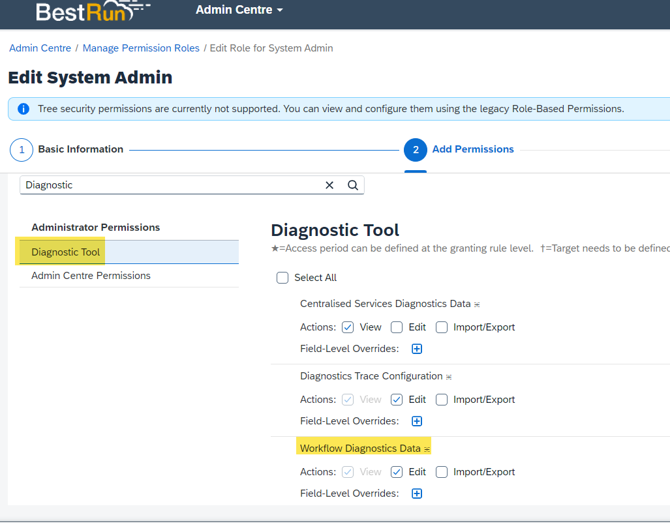
Task: Click the Diagnostic Tool section heading
Action: point(335,230)
